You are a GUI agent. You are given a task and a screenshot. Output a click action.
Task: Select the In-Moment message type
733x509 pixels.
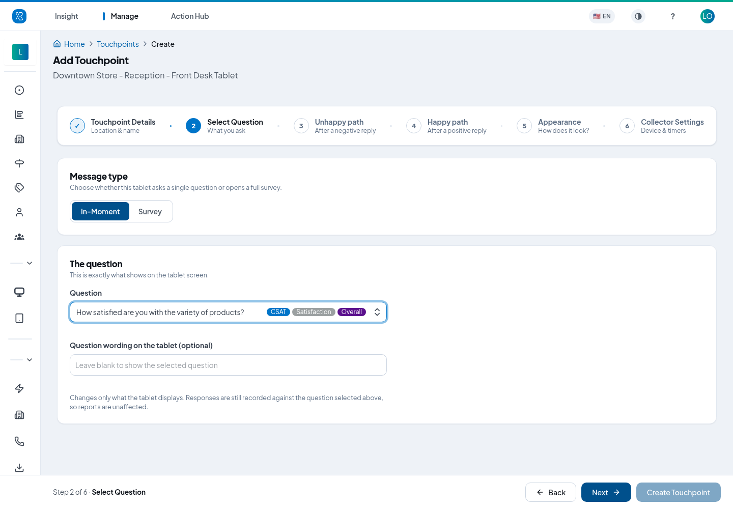(x=100, y=211)
